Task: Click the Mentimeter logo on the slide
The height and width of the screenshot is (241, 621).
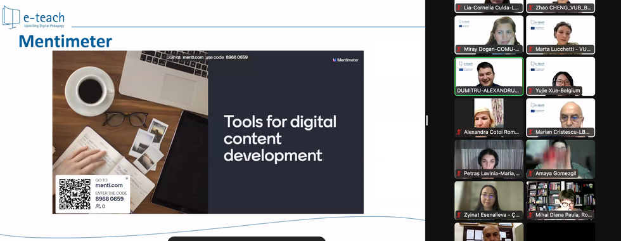Action: tap(345, 60)
